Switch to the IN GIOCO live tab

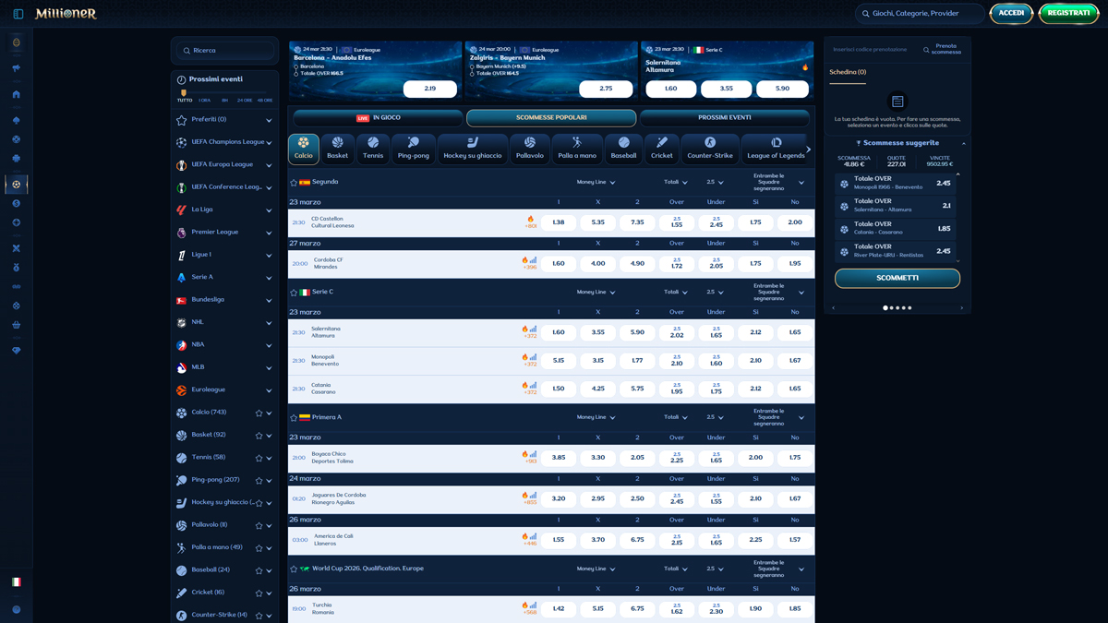pyautogui.click(x=378, y=118)
